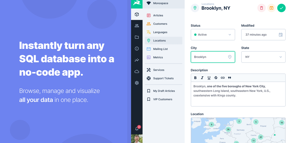Open Articles collection

point(163,16)
